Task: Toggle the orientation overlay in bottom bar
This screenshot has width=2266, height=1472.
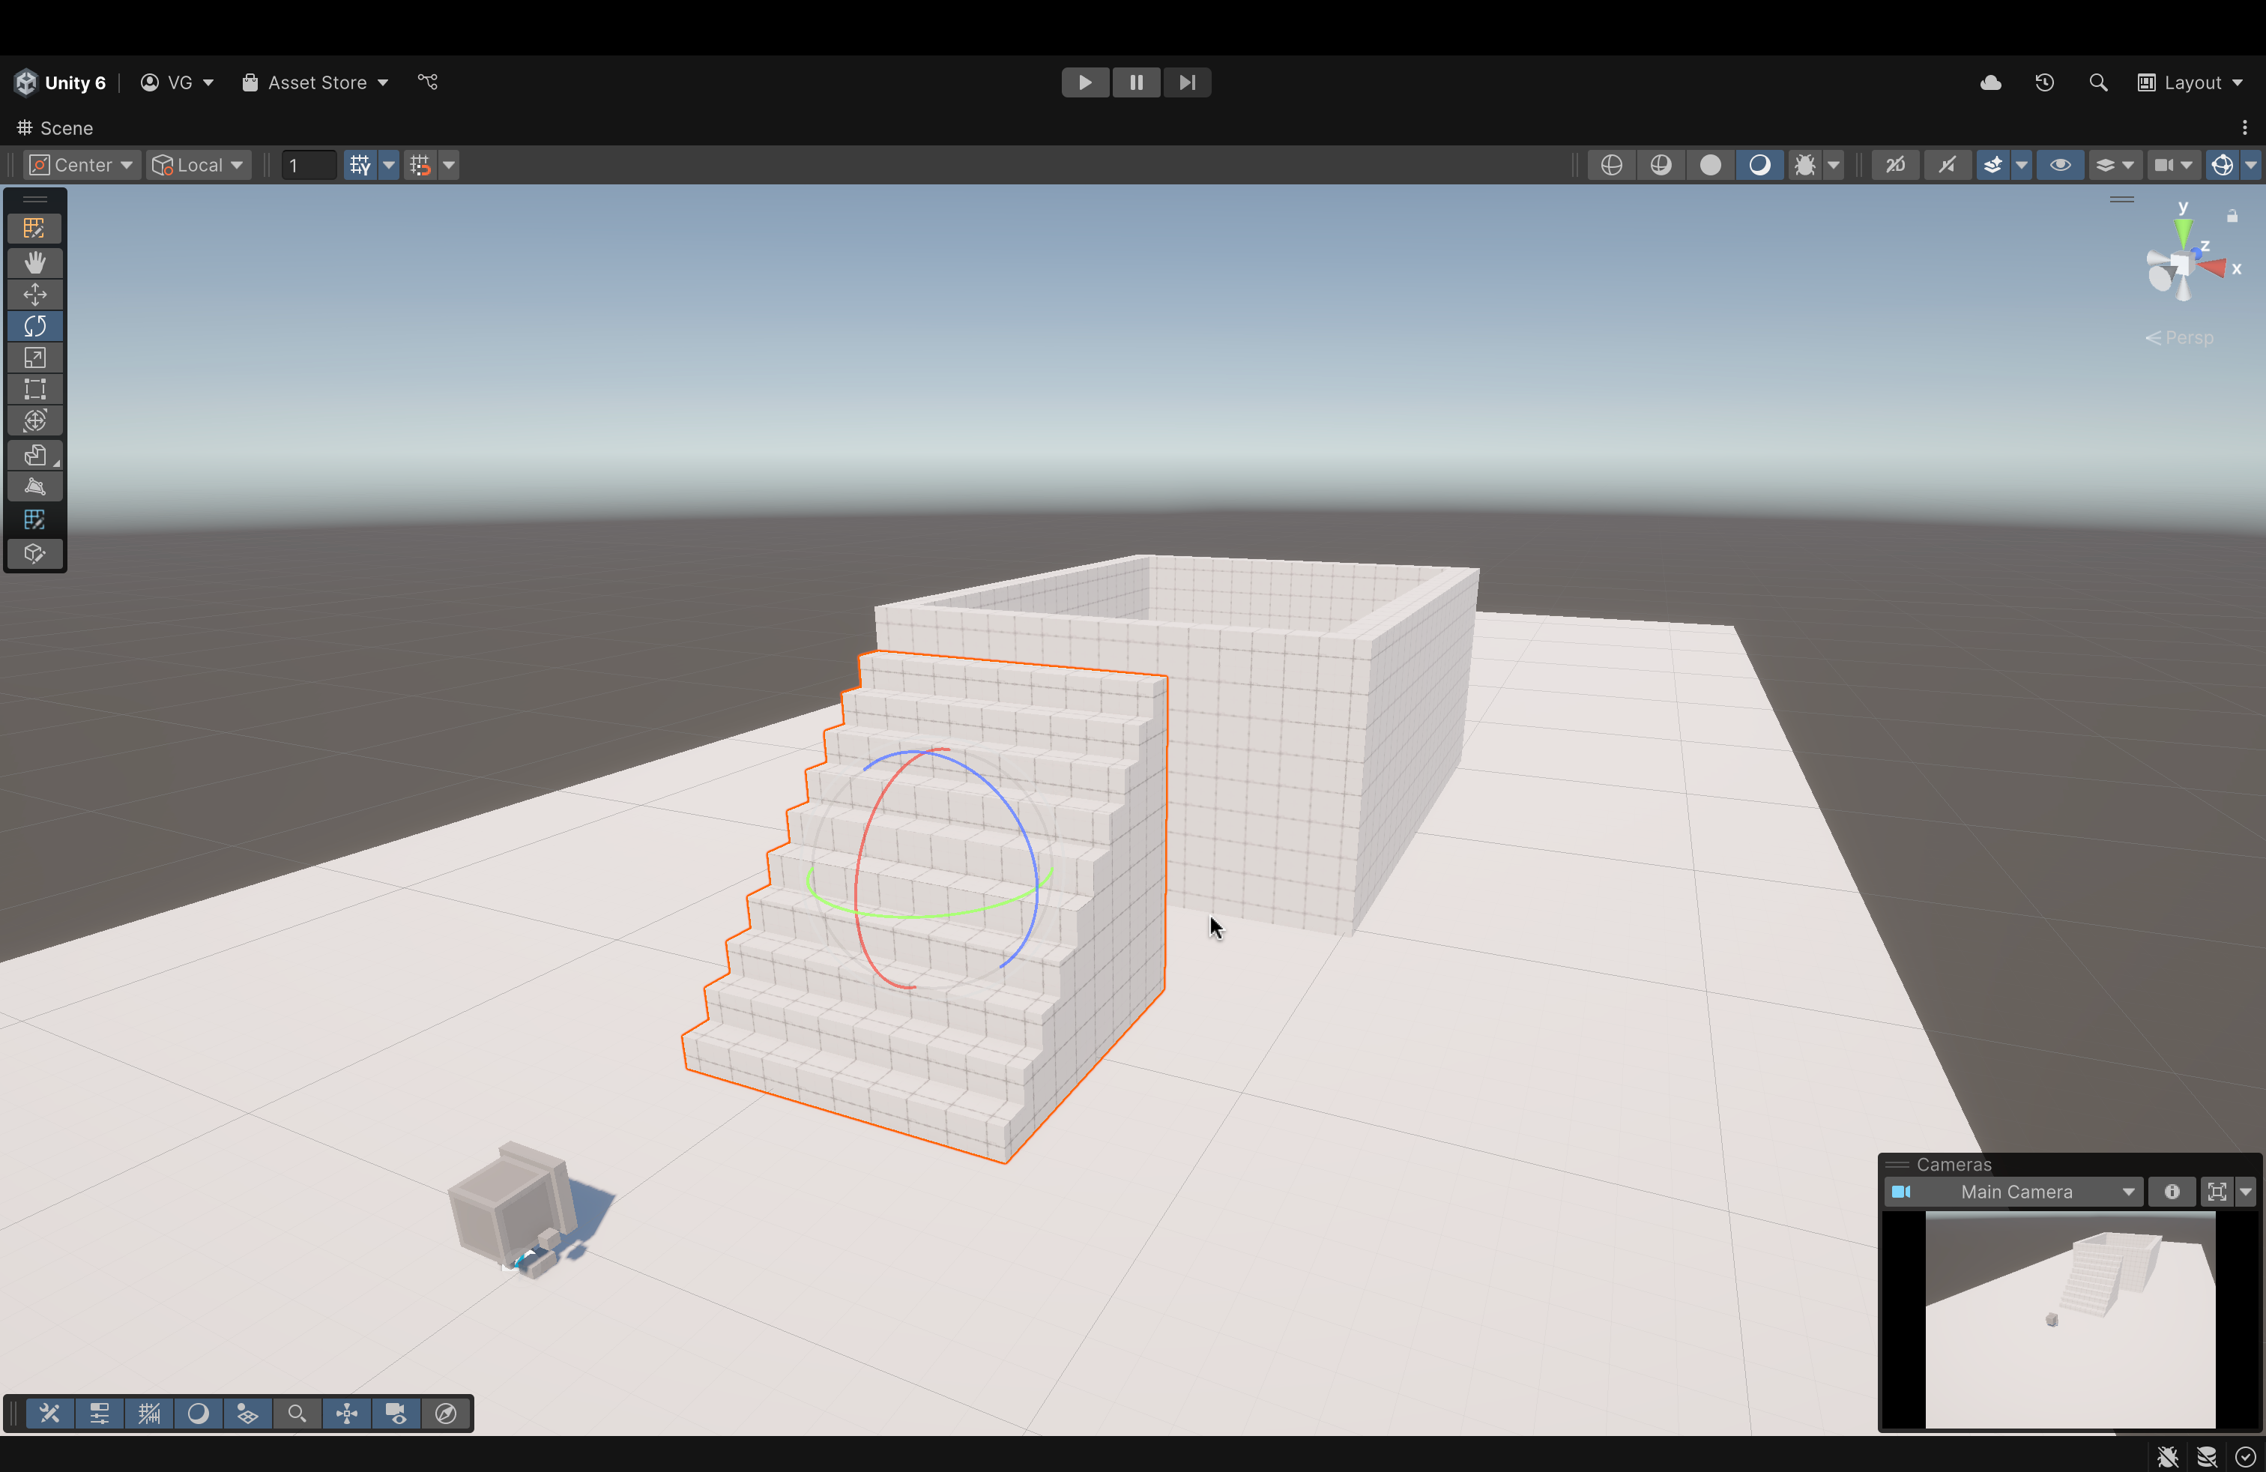Action: click(346, 1413)
